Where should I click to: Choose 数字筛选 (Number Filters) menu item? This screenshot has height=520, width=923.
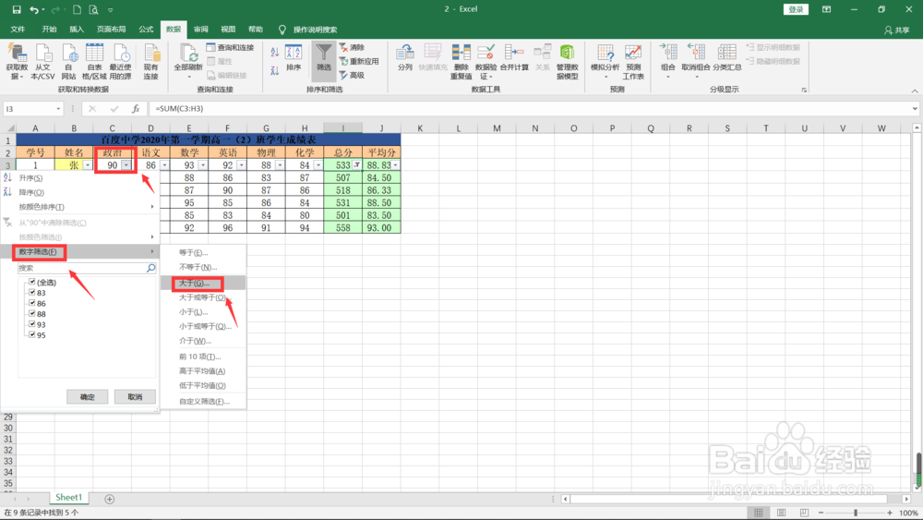point(79,252)
